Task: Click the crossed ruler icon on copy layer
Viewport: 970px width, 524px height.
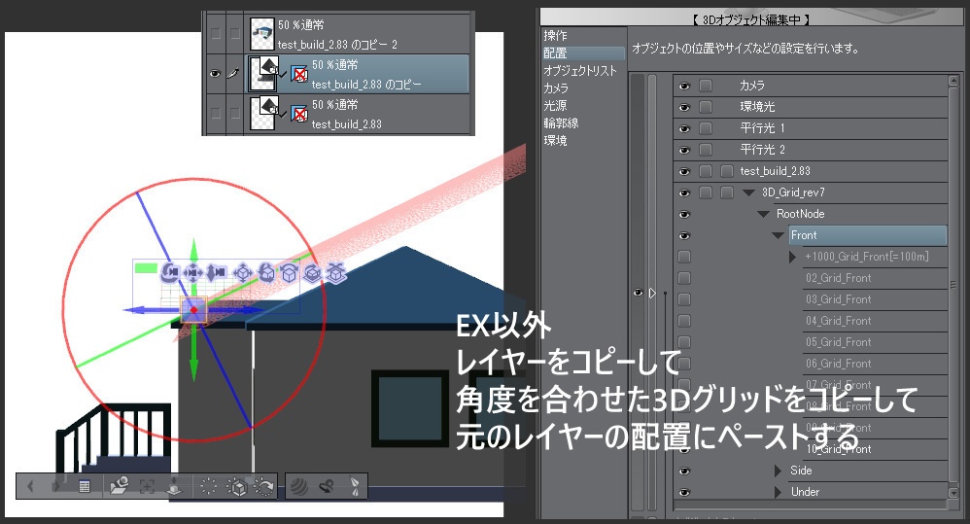Action: click(x=299, y=74)
